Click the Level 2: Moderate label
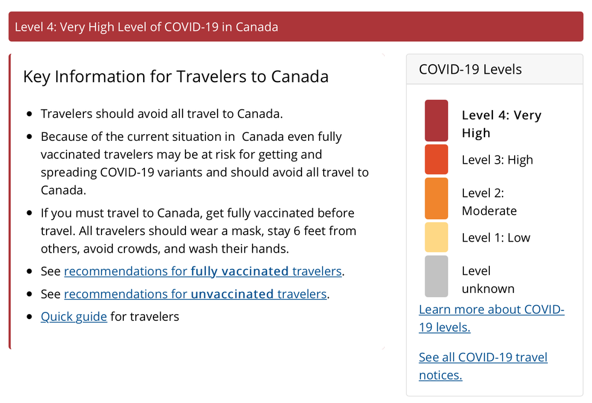Screen dimensions: 592x403 click(489, 202)
